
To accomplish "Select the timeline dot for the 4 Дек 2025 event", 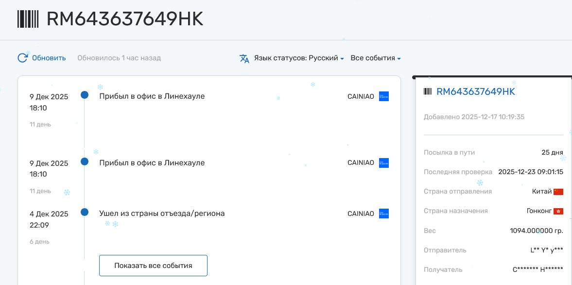I will 85,212.
